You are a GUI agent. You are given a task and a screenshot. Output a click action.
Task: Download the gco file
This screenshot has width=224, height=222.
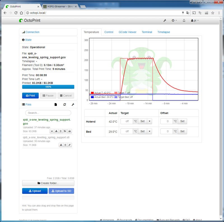click(x=56, y=131)
